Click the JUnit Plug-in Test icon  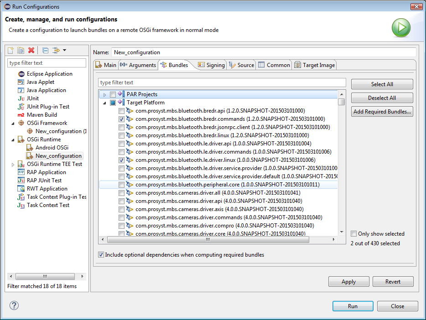(21, 107)
